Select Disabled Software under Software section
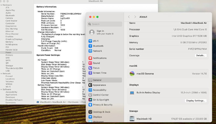 click(14, 100)
